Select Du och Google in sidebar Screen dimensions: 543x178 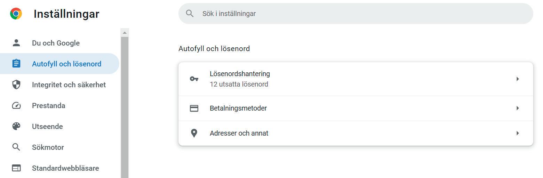[56, 43]
